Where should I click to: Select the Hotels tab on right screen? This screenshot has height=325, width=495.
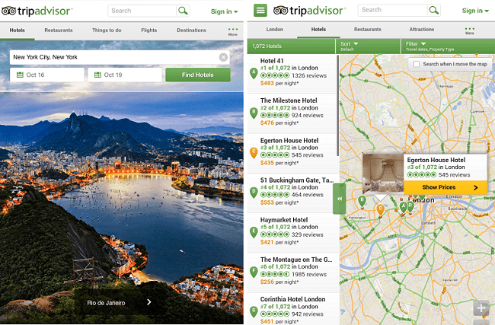(318, 30)
